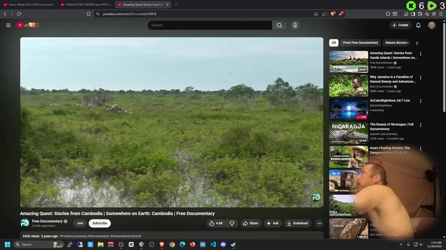Switch to Kabul: Rehab Hell tab
Image resolution: width=446 pixels, height=250 pixels.
pos(29,5)
